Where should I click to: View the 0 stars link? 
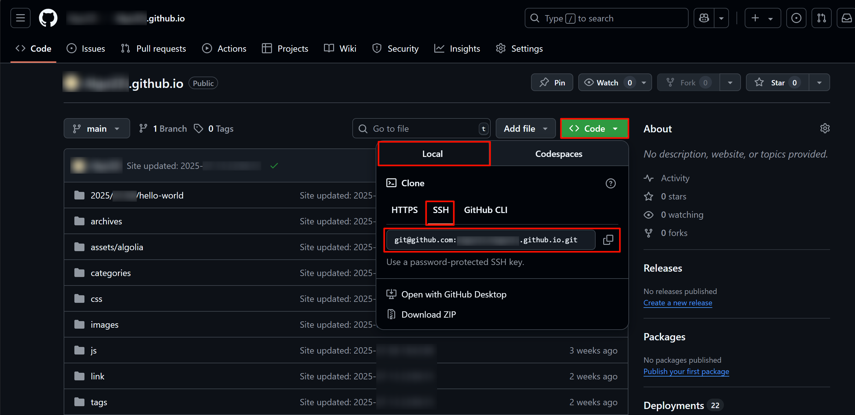click(x=665, y=197)
